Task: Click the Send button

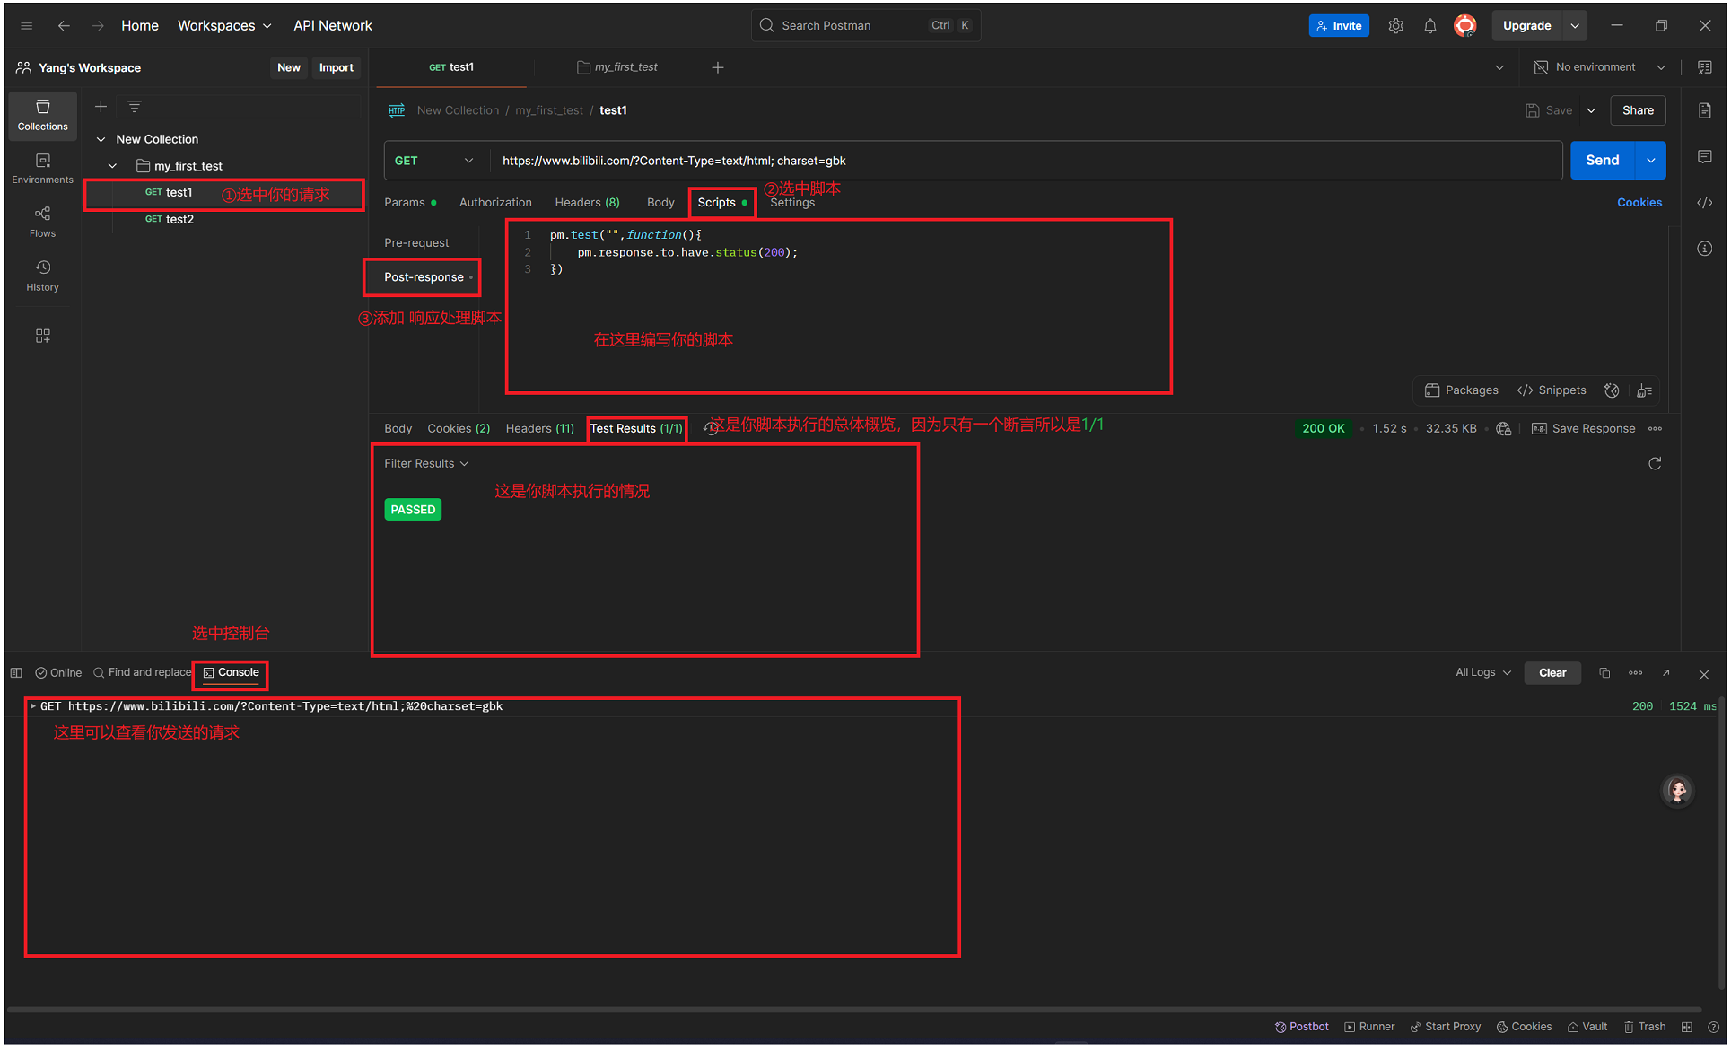Action: [x=1603, y=161]
